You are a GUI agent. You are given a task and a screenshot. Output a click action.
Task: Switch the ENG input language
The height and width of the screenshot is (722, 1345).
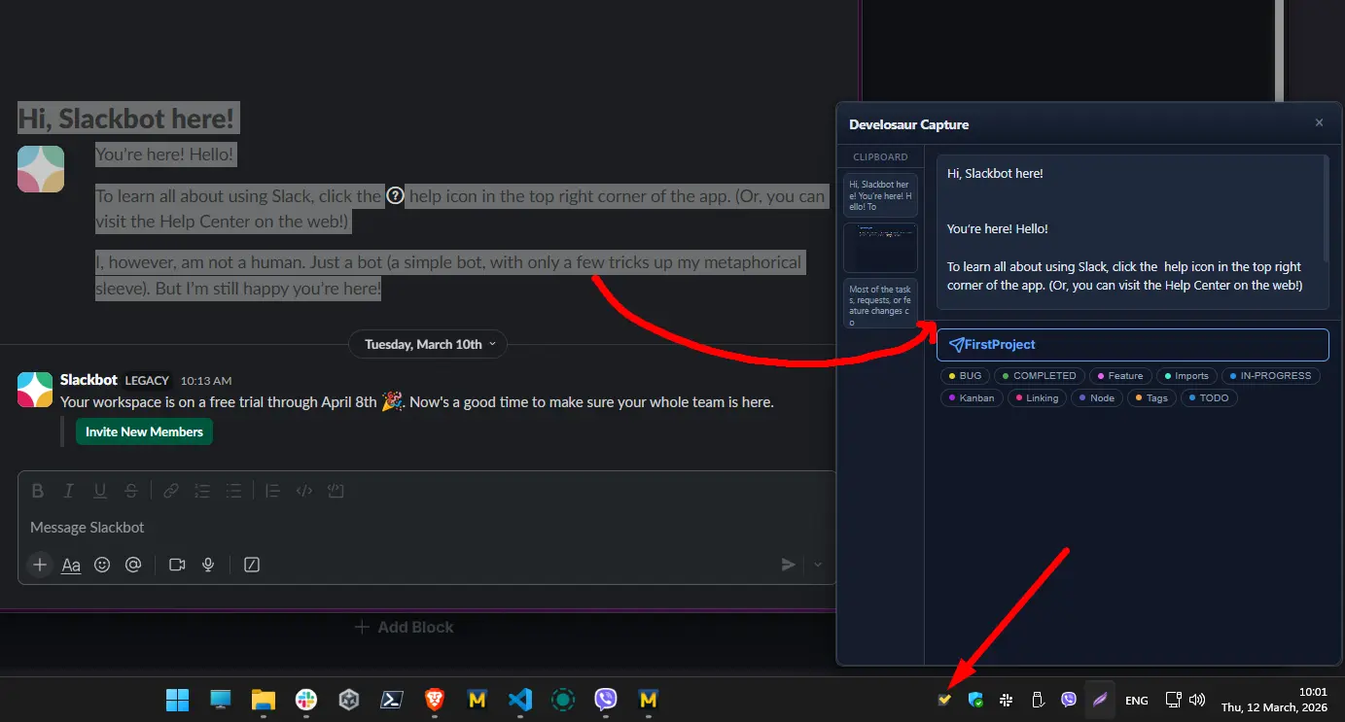point(1137,700)
